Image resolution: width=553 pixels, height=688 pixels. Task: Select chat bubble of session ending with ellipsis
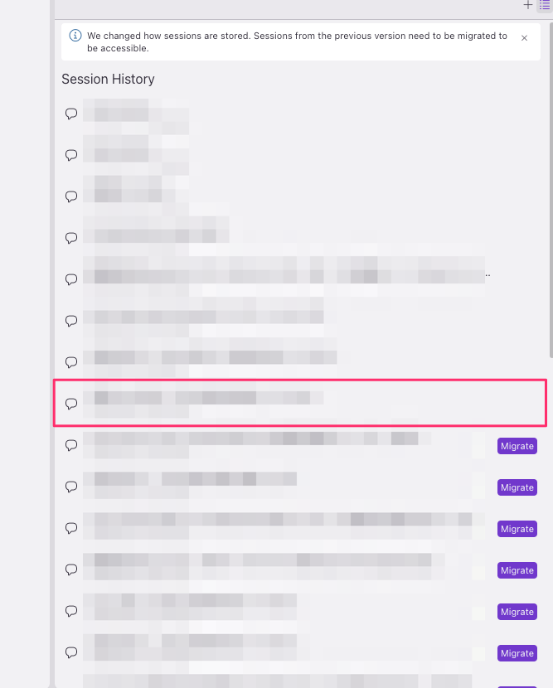(71, 279)
